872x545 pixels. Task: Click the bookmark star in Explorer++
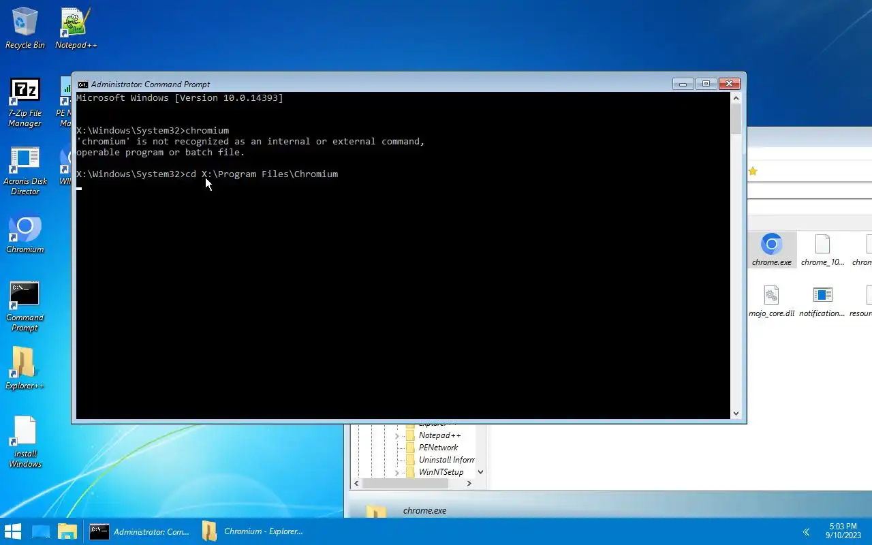(753, 172)
